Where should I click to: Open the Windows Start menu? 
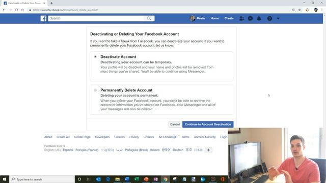[x=5, y=179]
